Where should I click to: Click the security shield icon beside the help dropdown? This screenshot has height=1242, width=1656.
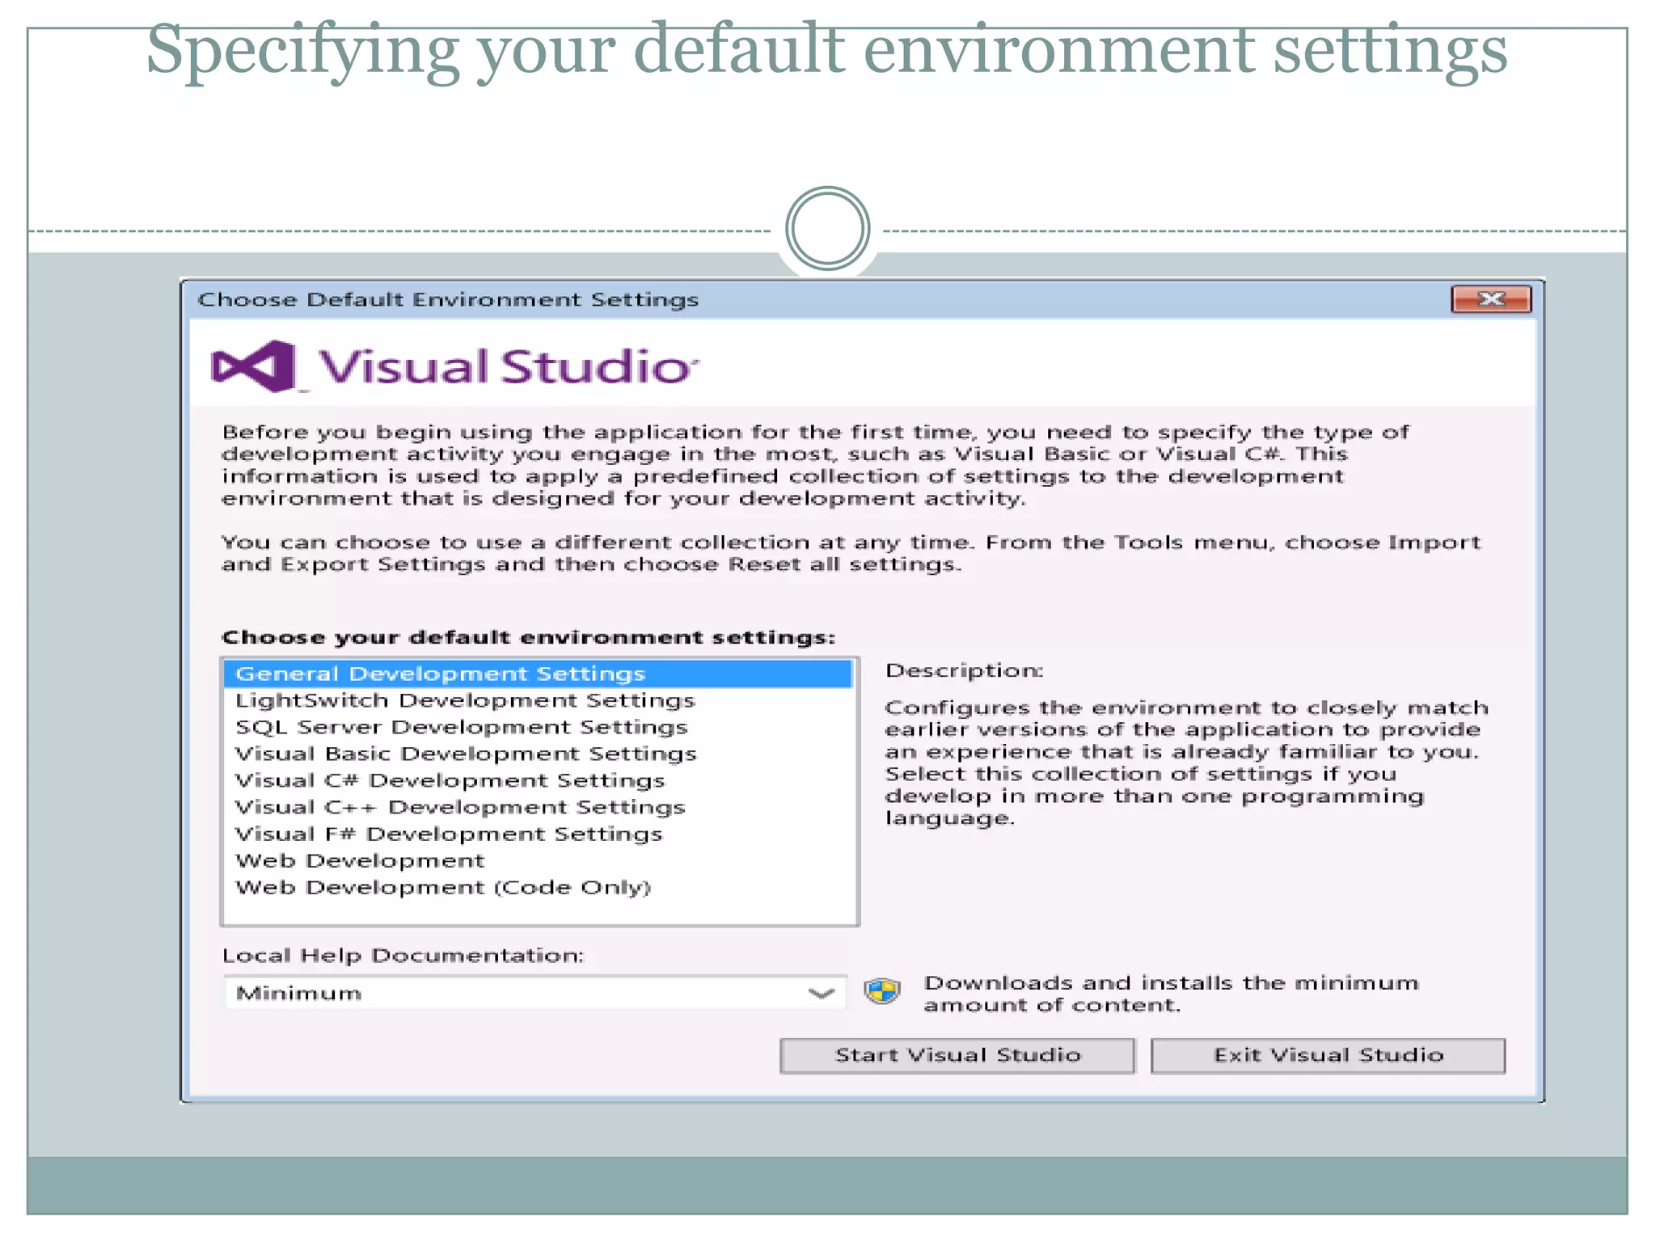882,991
